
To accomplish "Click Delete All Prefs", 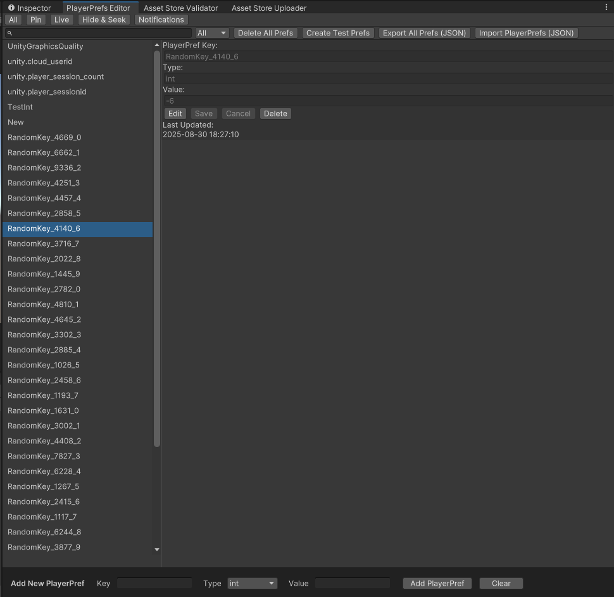I will coord(265,32).
